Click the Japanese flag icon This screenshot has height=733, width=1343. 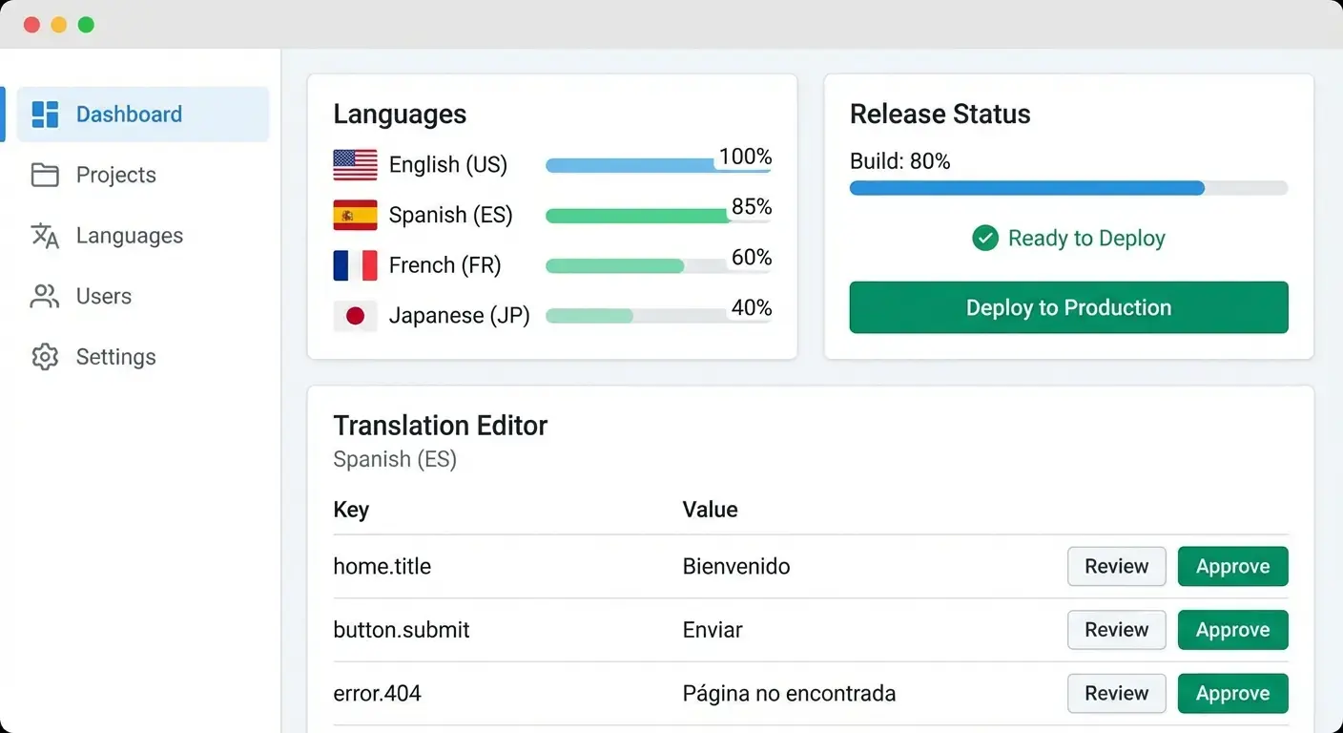(354, 315)
